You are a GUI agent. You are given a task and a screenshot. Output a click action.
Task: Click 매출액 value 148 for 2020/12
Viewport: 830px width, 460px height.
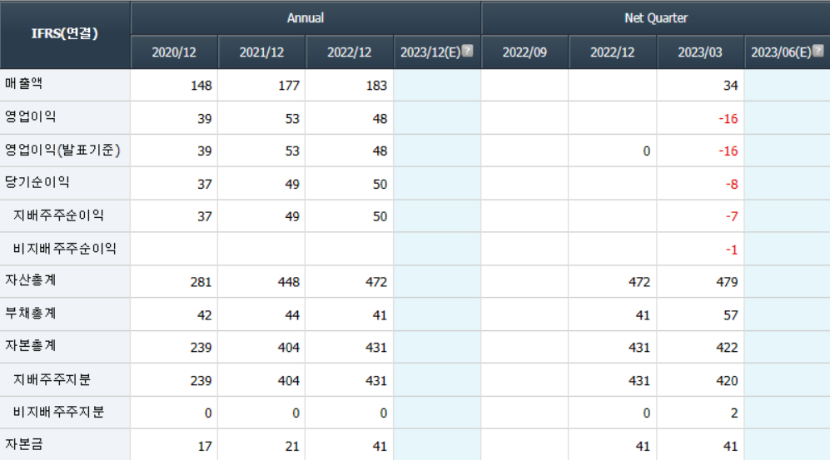(201, 86)
